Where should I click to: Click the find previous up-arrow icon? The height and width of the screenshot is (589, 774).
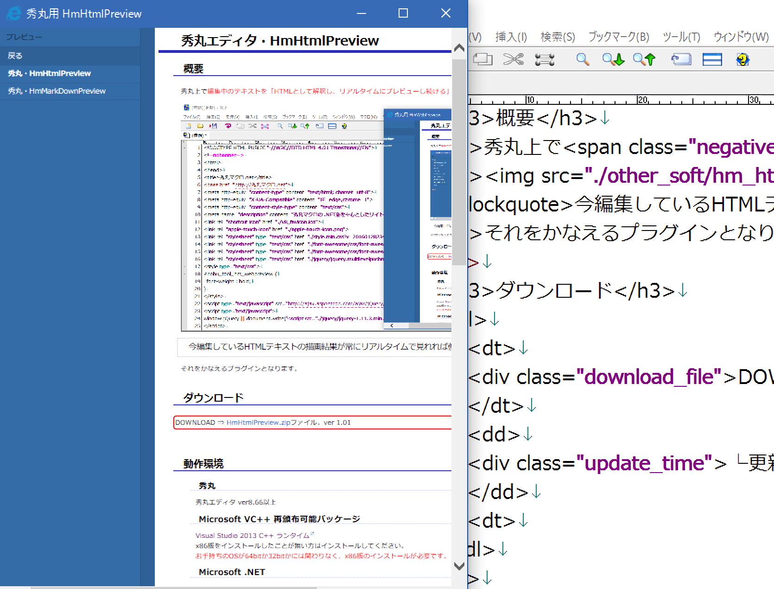coord(644,59)
